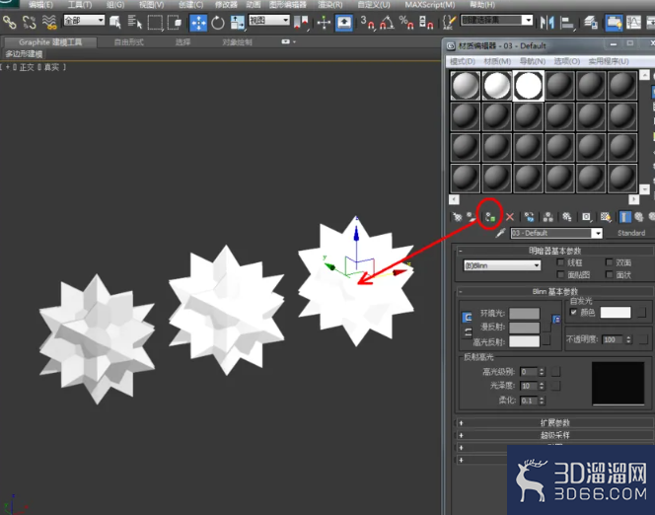The height and width of the screenshot is (515, 655).
Task: Enable the 线框 wireframe checkbox
Action: click(x=560, y=262)
